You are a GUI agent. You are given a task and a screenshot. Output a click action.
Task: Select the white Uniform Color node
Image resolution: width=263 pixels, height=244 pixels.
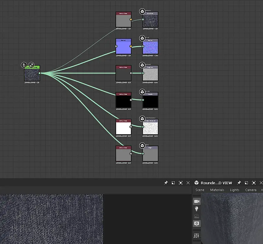click(123, 128)
